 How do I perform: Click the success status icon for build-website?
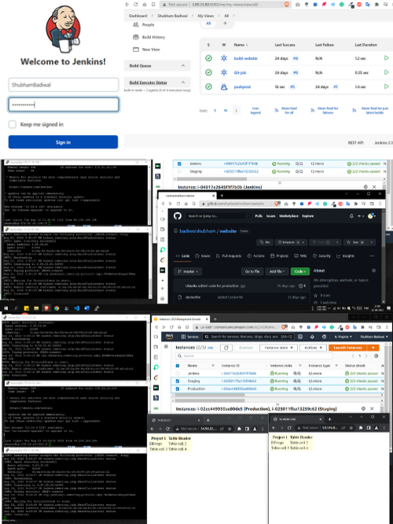point(208,58)
